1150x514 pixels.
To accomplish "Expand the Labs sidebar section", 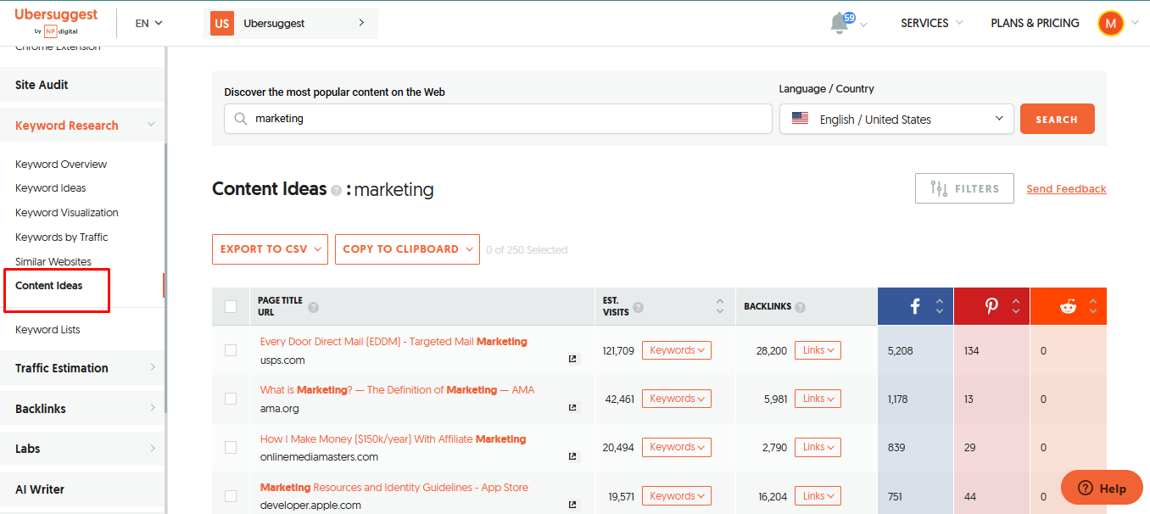I will tap(81, 449).
